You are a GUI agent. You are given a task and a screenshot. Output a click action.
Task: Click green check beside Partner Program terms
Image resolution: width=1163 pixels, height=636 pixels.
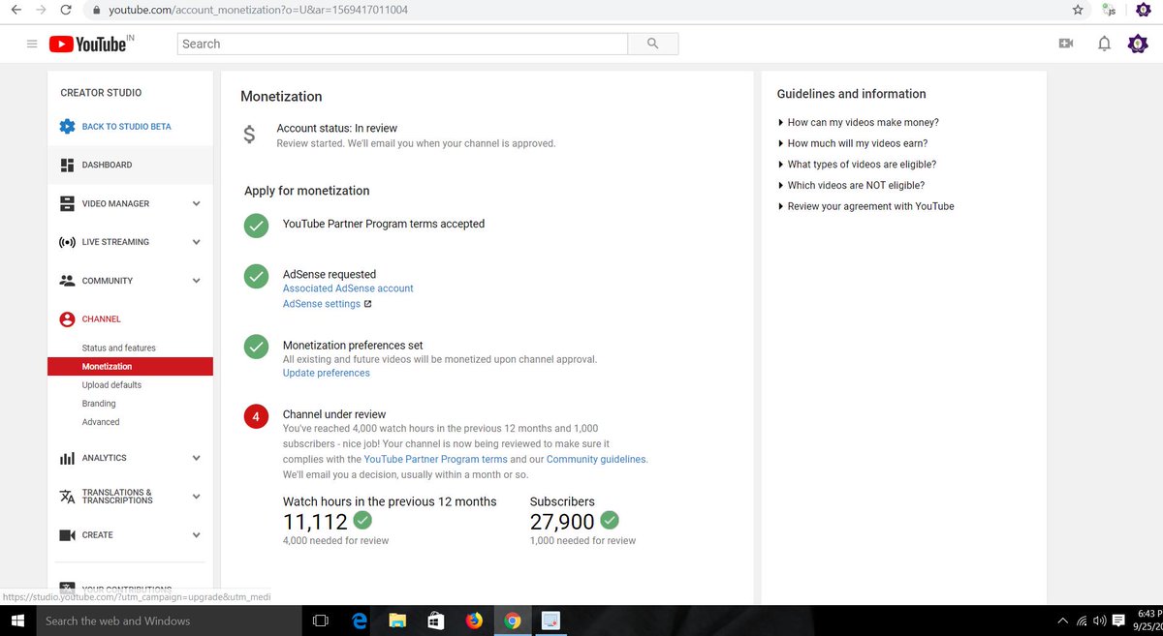(x=256, y=226)
